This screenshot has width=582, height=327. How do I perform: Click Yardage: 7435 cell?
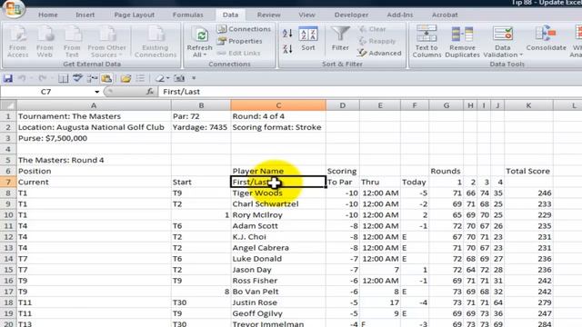tap(200, 127)
